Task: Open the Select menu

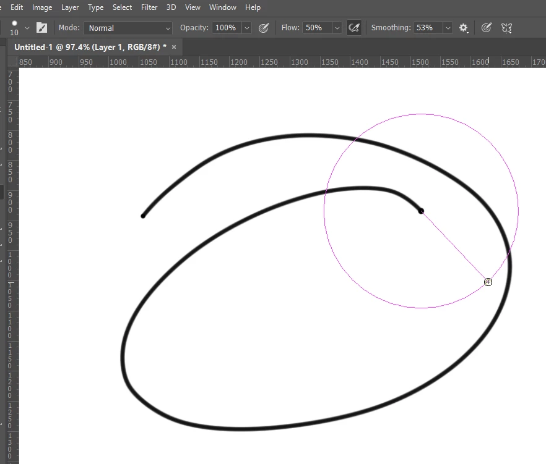Action: (122, 7)
